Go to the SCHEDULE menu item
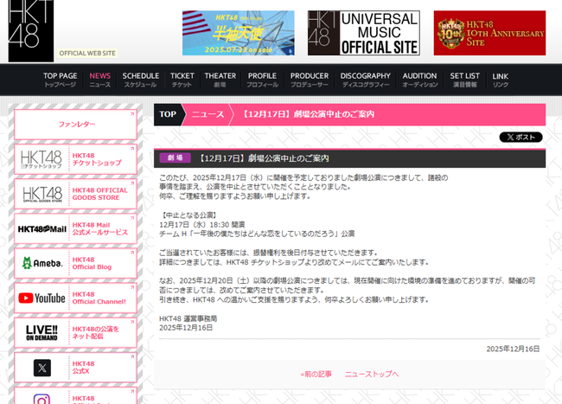The image size is (562, 404). [x=140, y=80]
